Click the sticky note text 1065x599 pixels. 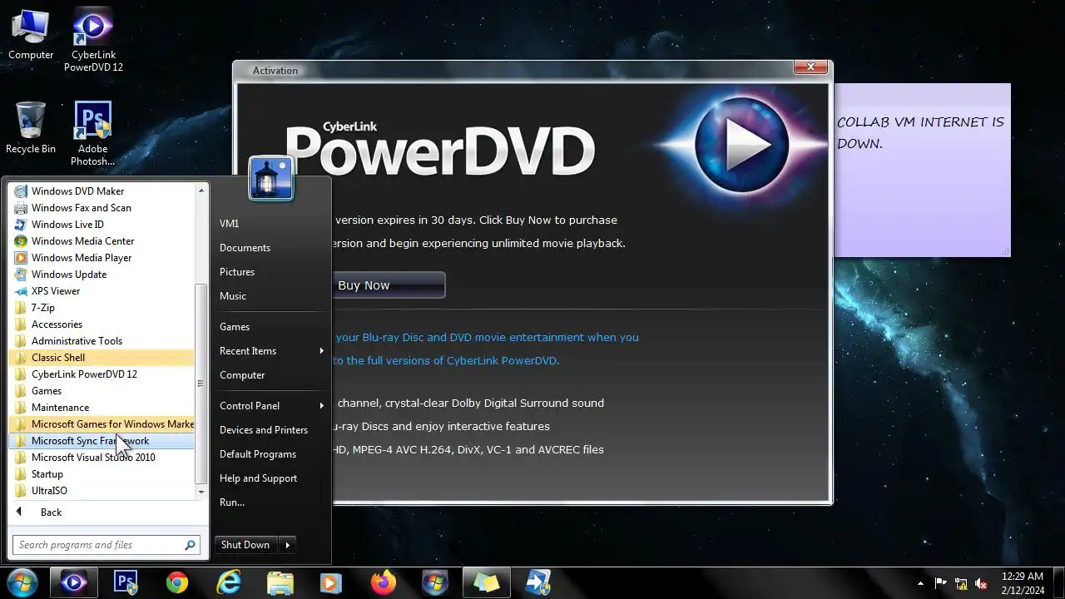[x=920, y=132]
